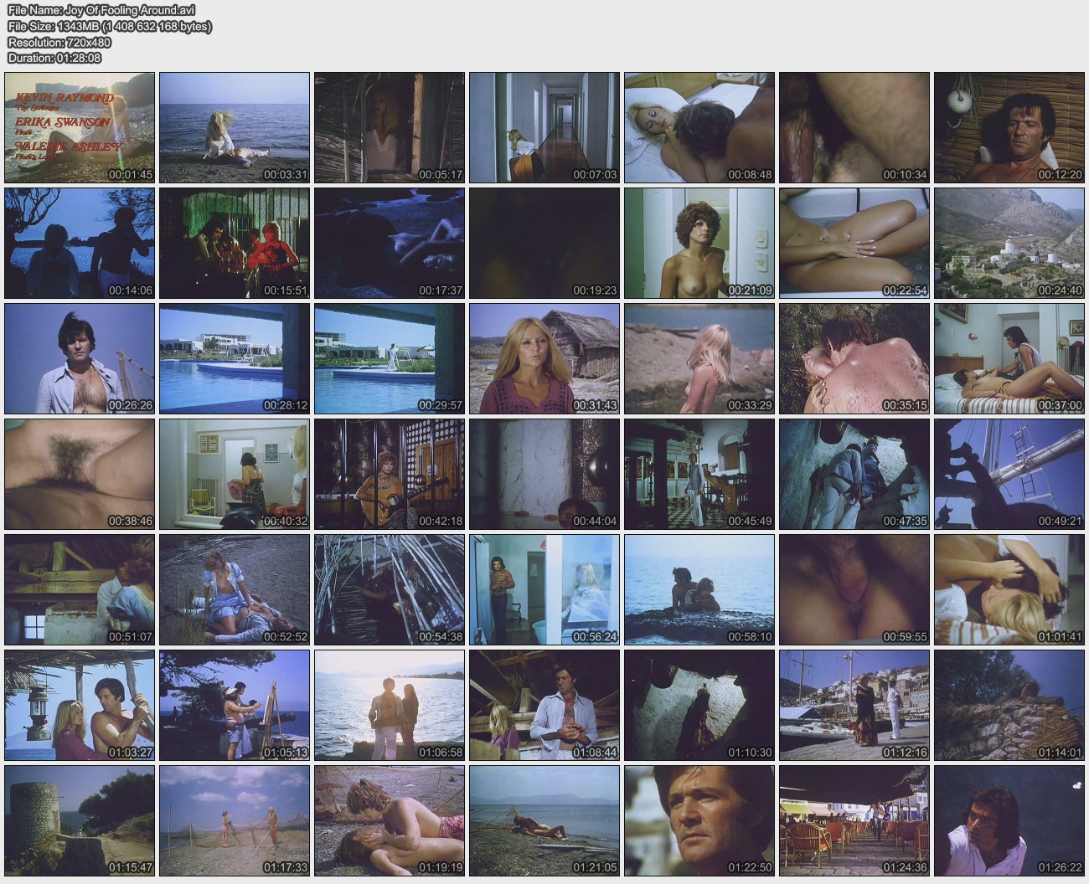
Task: Select the couple by sea thumbnail 01:06:58
Action: [x=390, y=705]
